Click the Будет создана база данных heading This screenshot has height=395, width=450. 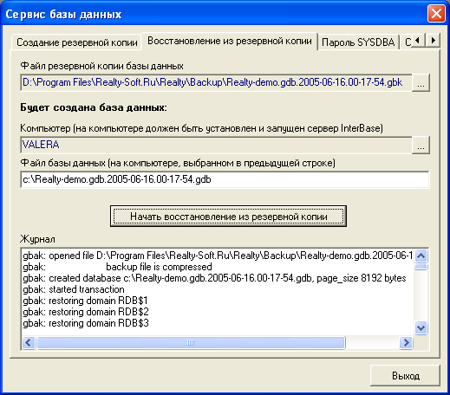coord(94,107)
